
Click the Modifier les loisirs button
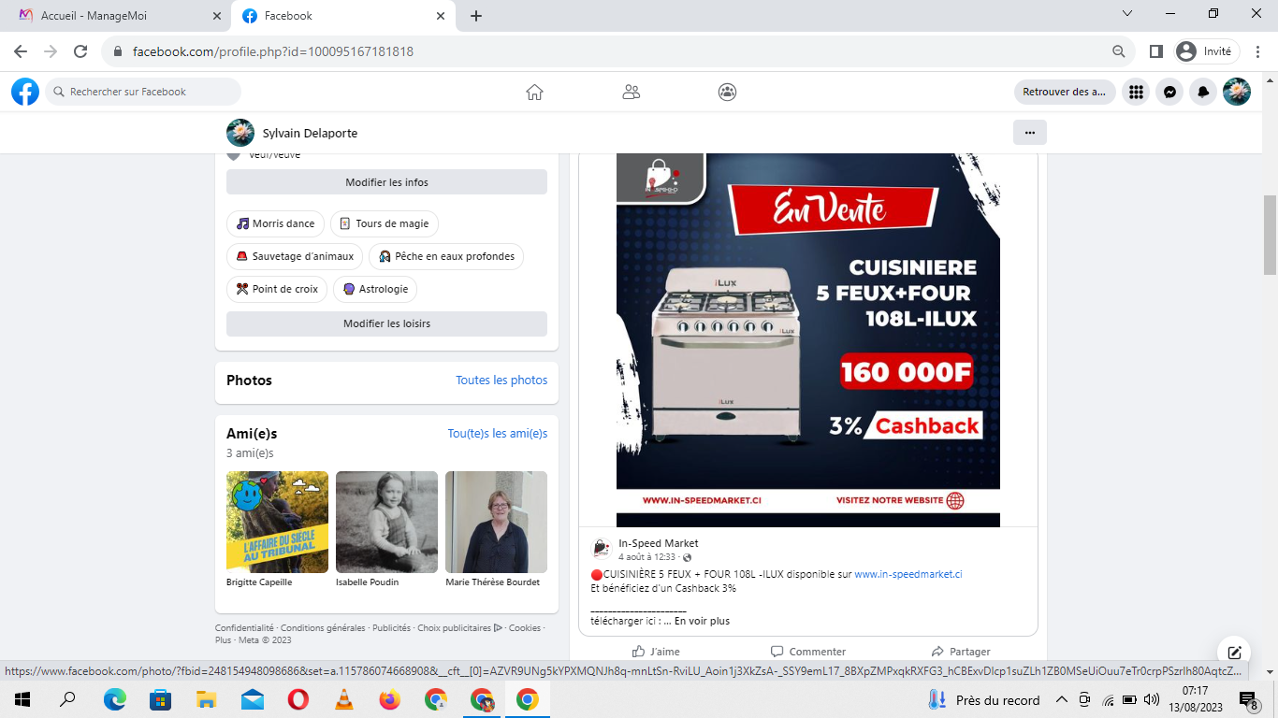pyautogui.click(x=386, y=323)
